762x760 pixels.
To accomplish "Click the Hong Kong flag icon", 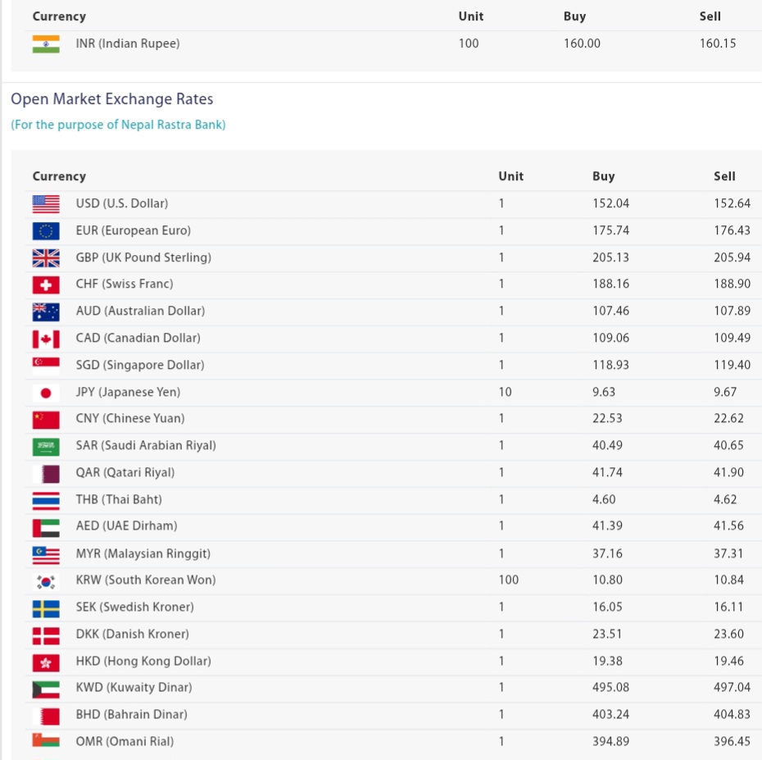I will [46, 662].
